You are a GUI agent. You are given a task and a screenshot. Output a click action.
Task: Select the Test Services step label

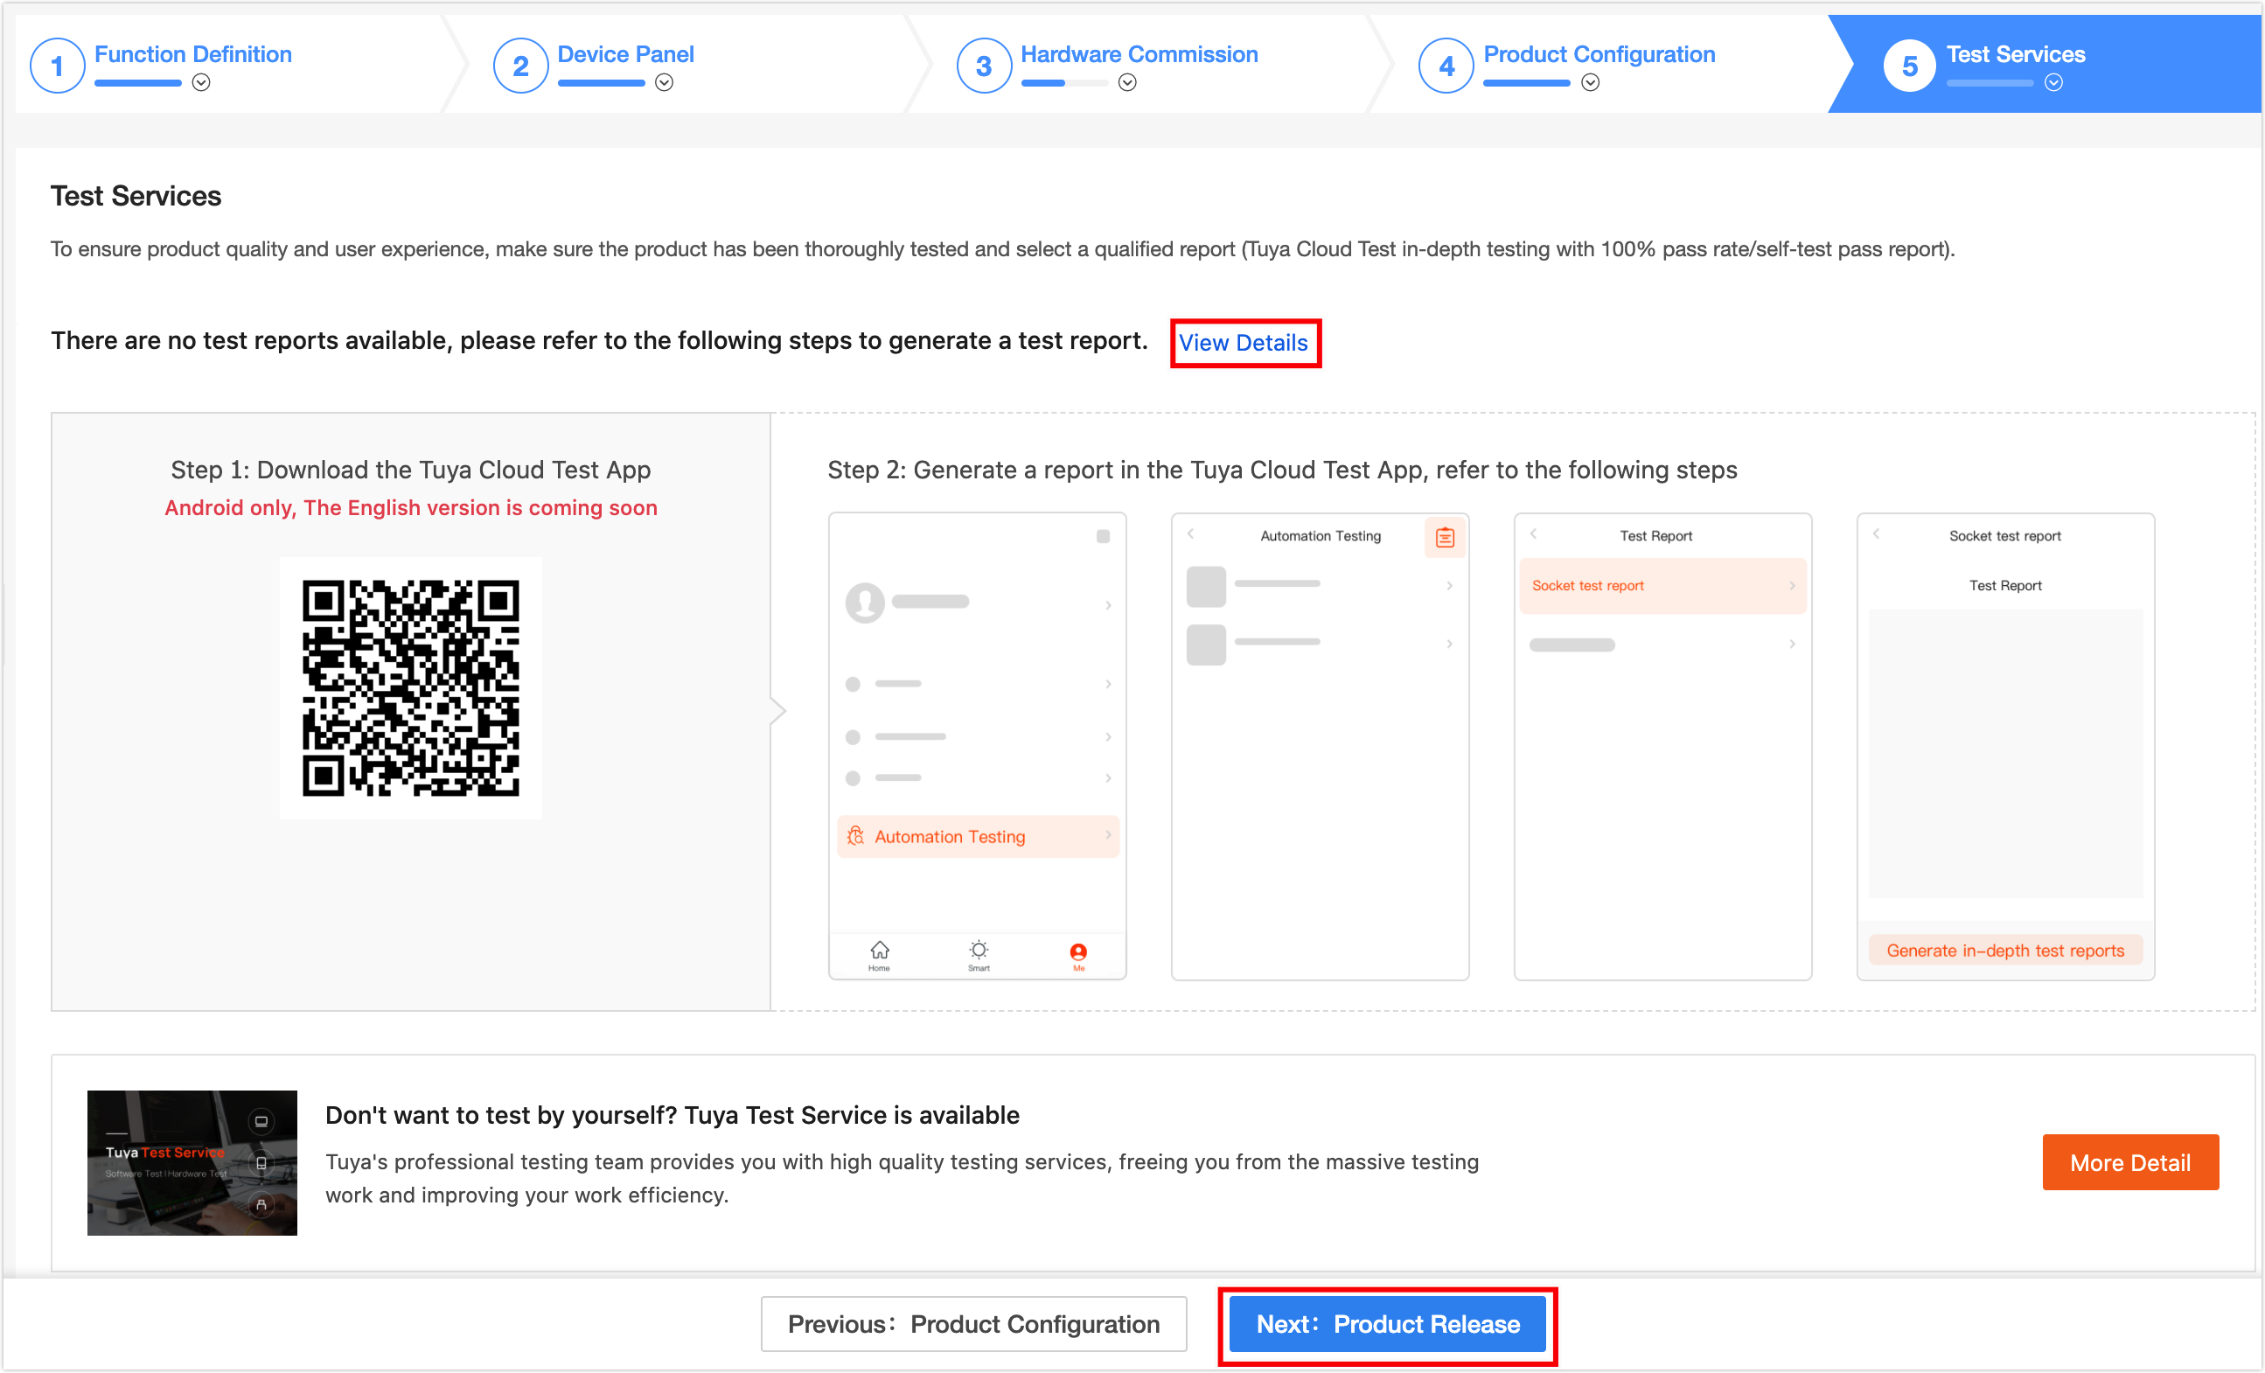tap(2016, 54)
